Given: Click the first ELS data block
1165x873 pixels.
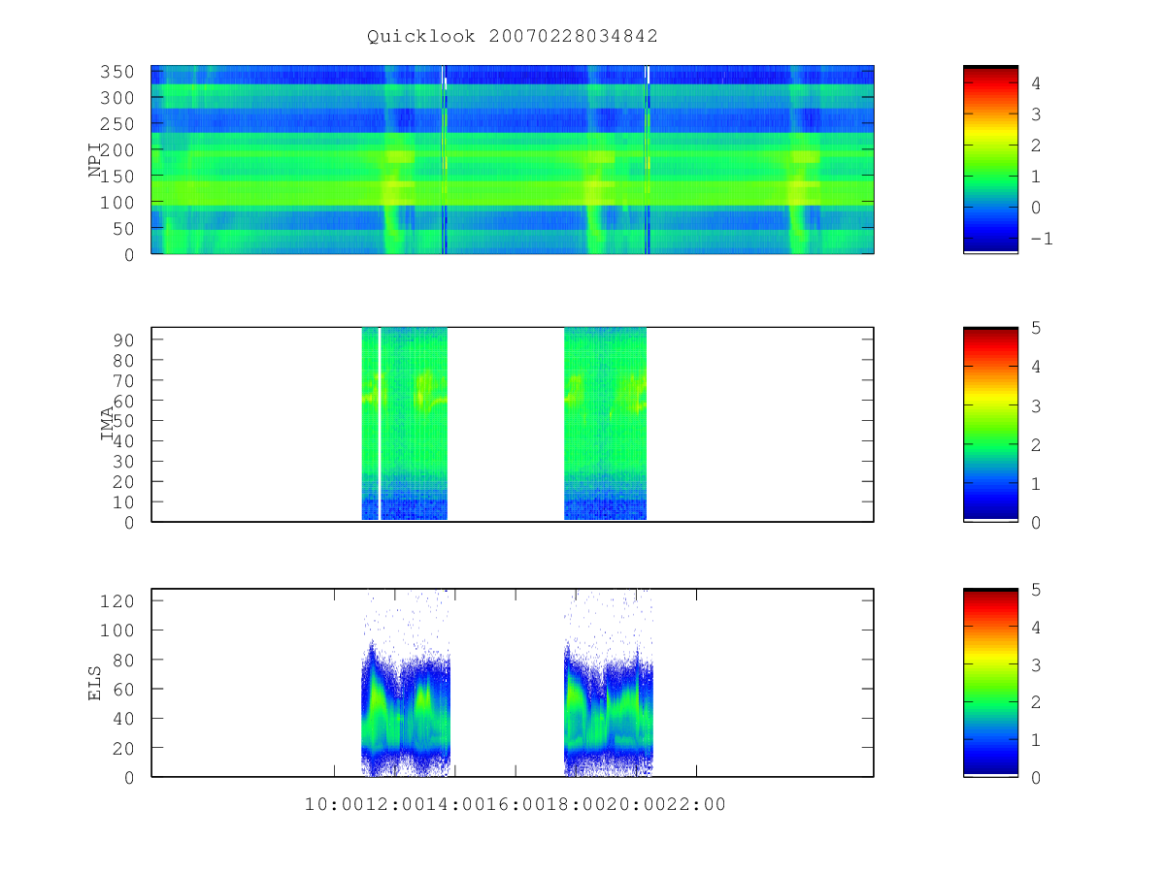Looking at the screenshot, I should (406, 682).
